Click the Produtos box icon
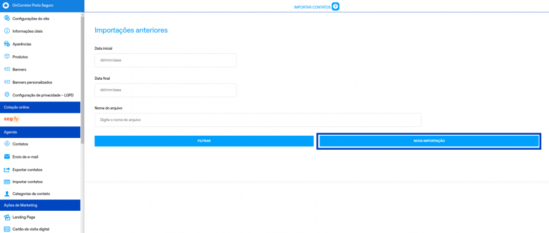The width and height of the screenshot is (549, 233). pyautogui.click(x=7, y=56)
